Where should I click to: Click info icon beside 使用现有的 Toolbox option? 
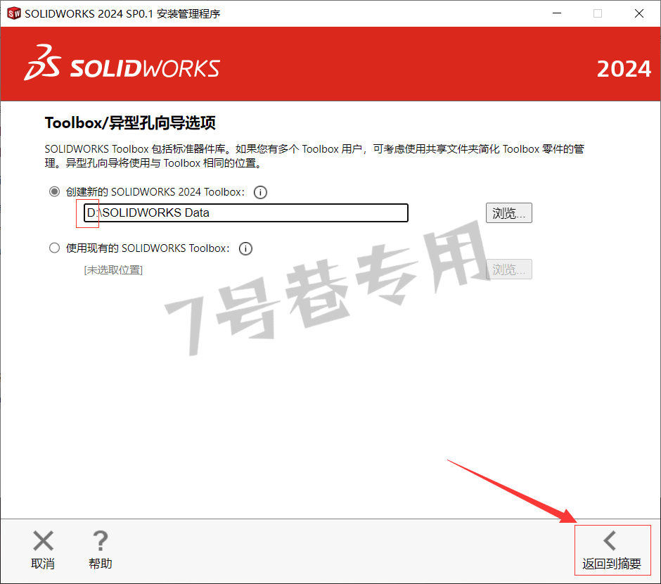245,249
